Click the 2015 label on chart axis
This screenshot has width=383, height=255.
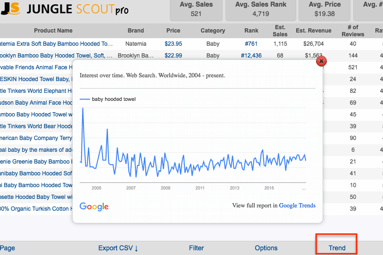click(269, 188)
